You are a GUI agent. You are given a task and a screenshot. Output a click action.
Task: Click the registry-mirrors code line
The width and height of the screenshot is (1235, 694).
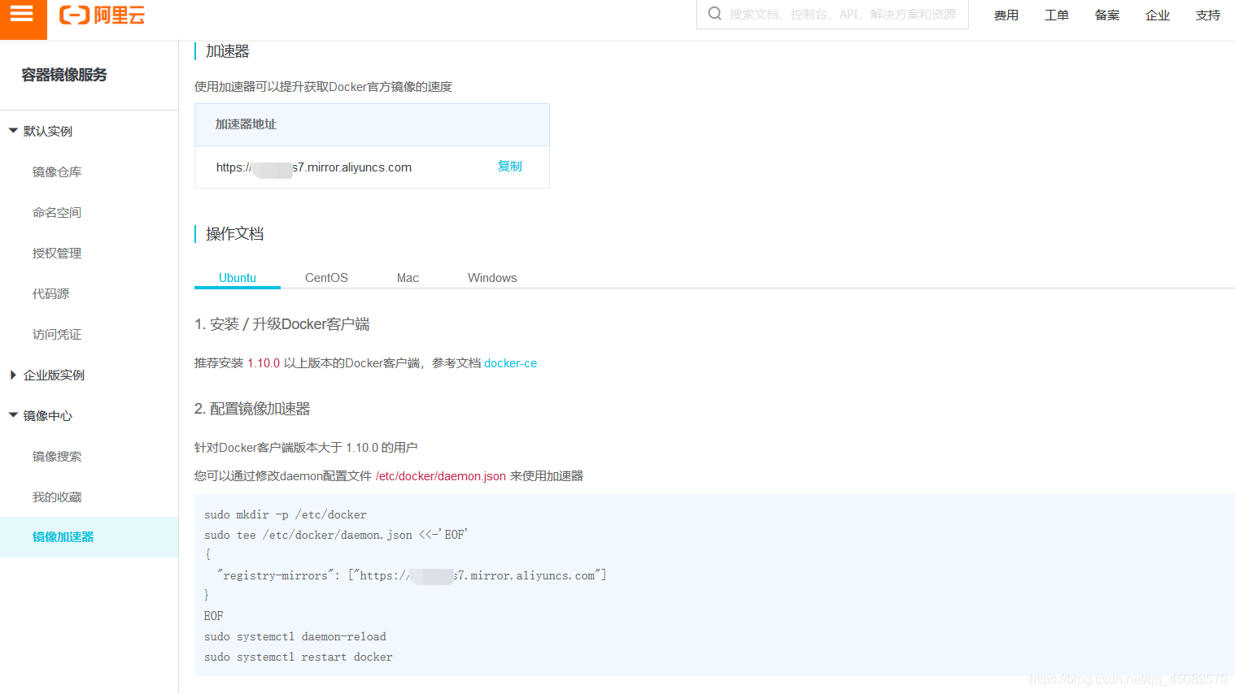[412, 575]
